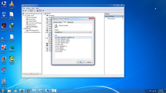Toggle the Show/Hide Console Tree toolbar icon

(31, 11)
